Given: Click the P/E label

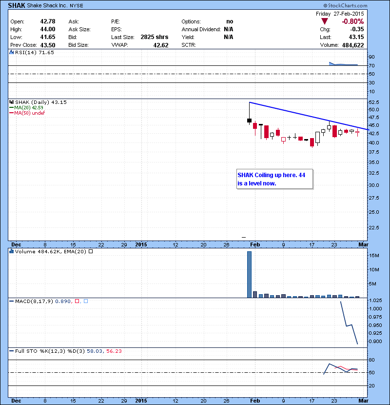Looking at the screenshot, I should (116, 21).
